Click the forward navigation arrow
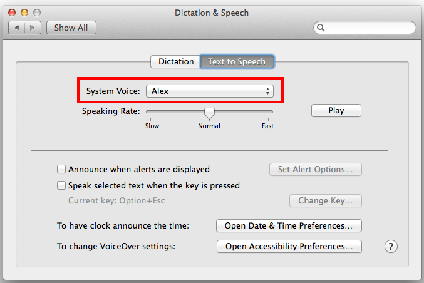This screenshot has height=283, width=424. [x=33, y=28]
